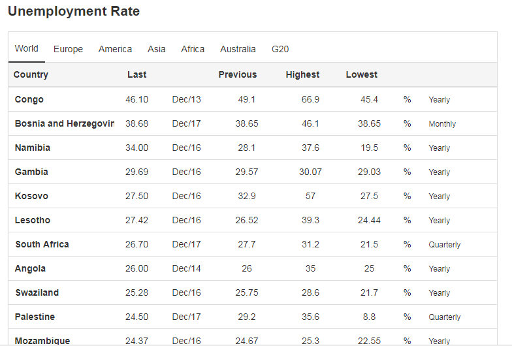512x346 pixels.
Task: Click Kosovo's highest value 57
Action: click(310, 196)
